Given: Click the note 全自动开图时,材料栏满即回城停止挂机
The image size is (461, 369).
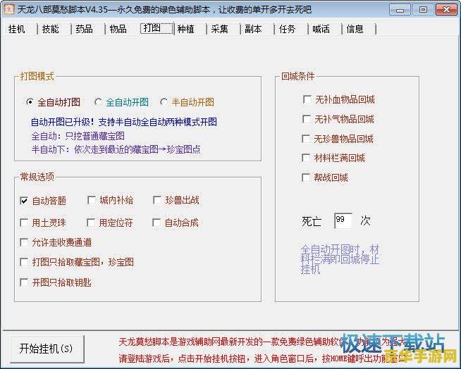Looking at the screenshot, I should pos(340,259).
